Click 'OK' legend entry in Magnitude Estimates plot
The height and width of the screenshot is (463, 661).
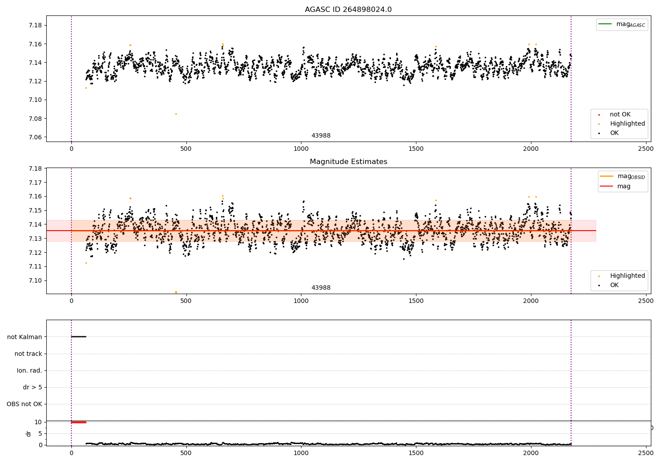click(x=614, y=285)
